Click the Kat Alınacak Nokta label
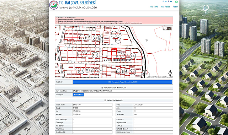 point(123,132)
